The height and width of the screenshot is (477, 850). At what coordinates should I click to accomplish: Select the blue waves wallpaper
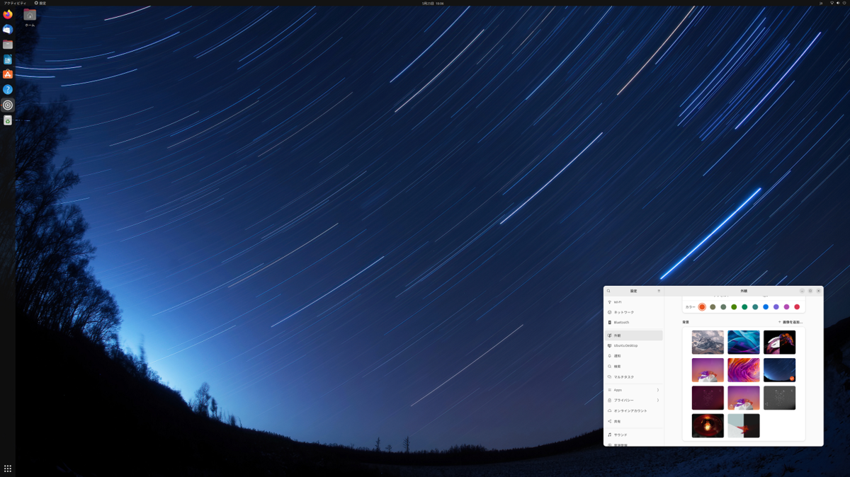coord(744,342)
